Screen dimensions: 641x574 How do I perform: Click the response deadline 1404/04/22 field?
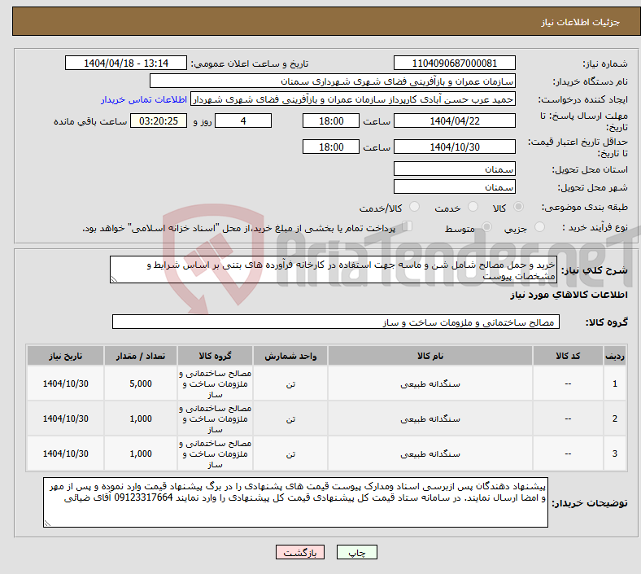(x=454, y=120)
